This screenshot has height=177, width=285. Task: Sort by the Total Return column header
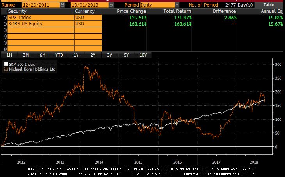(169, 11)
